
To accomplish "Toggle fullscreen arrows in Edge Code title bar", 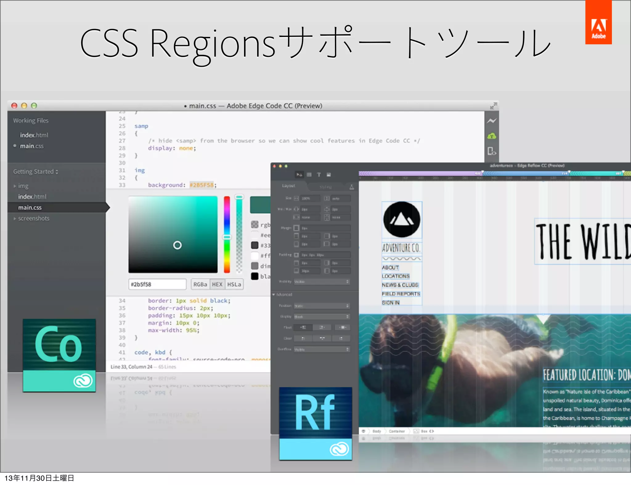I will (493, 106).
